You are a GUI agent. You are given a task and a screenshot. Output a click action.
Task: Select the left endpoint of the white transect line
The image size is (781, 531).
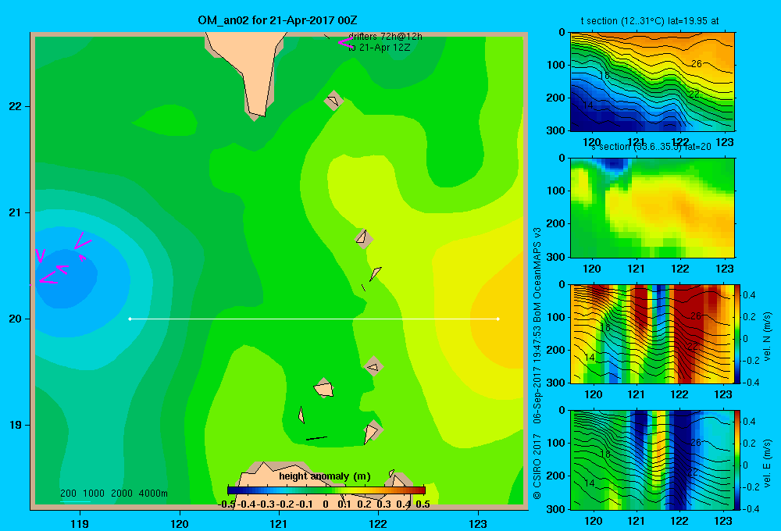130,319
